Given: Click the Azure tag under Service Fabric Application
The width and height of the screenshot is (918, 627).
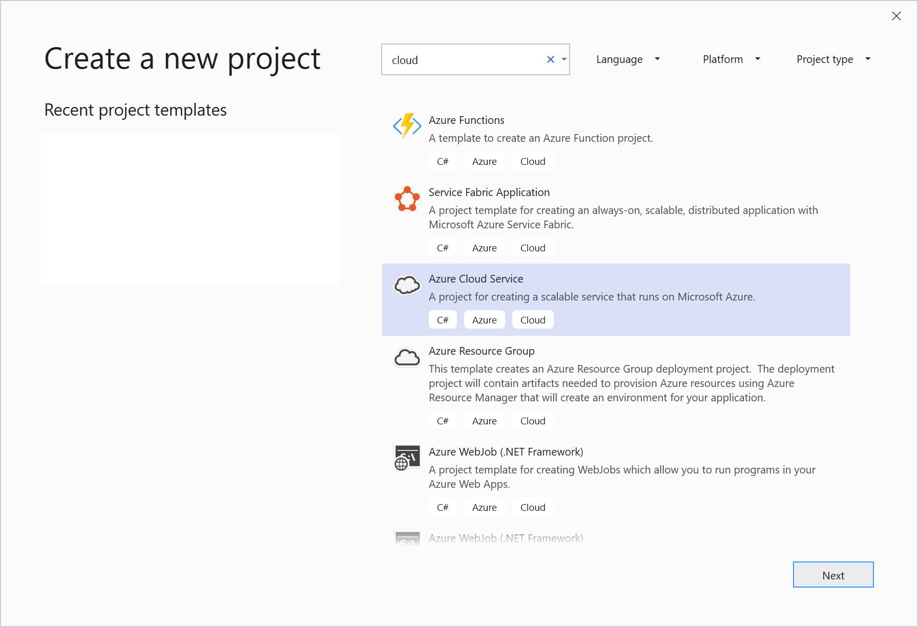Looking at the screenshot, I should [x=484, y=247].
